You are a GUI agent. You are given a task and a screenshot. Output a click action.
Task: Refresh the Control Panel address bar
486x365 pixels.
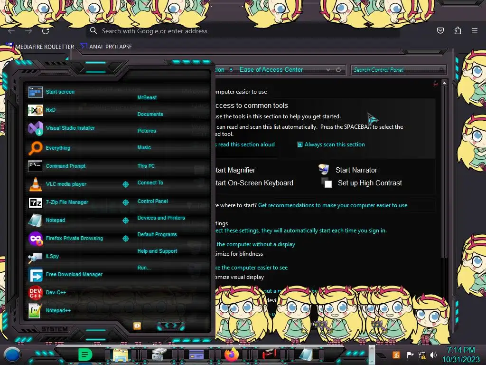[x=338, y=70]
